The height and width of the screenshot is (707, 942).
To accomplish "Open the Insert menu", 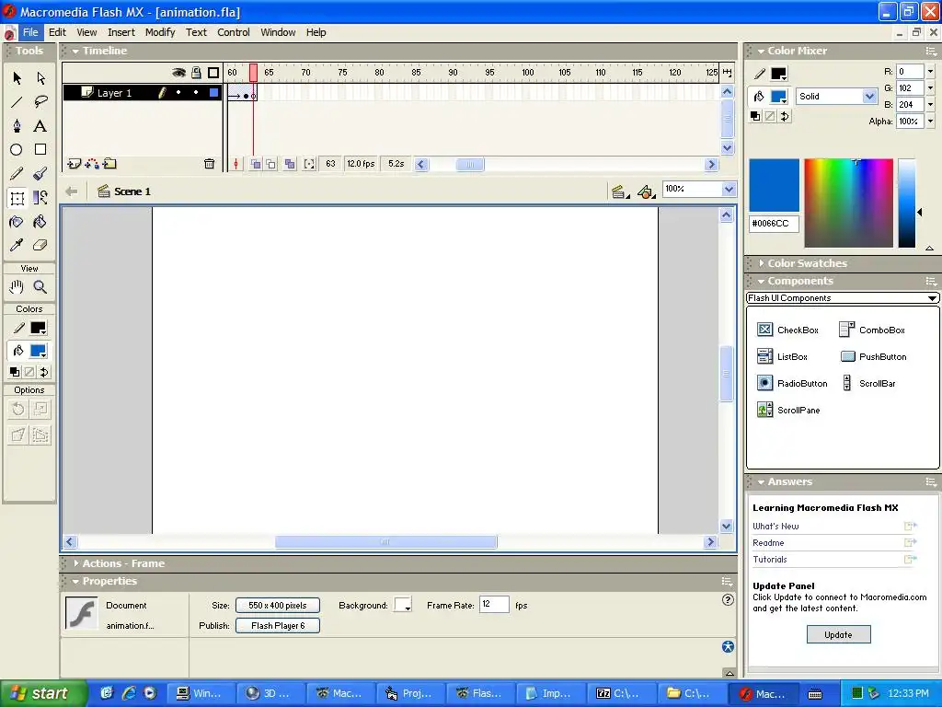I will coord(121,32).
